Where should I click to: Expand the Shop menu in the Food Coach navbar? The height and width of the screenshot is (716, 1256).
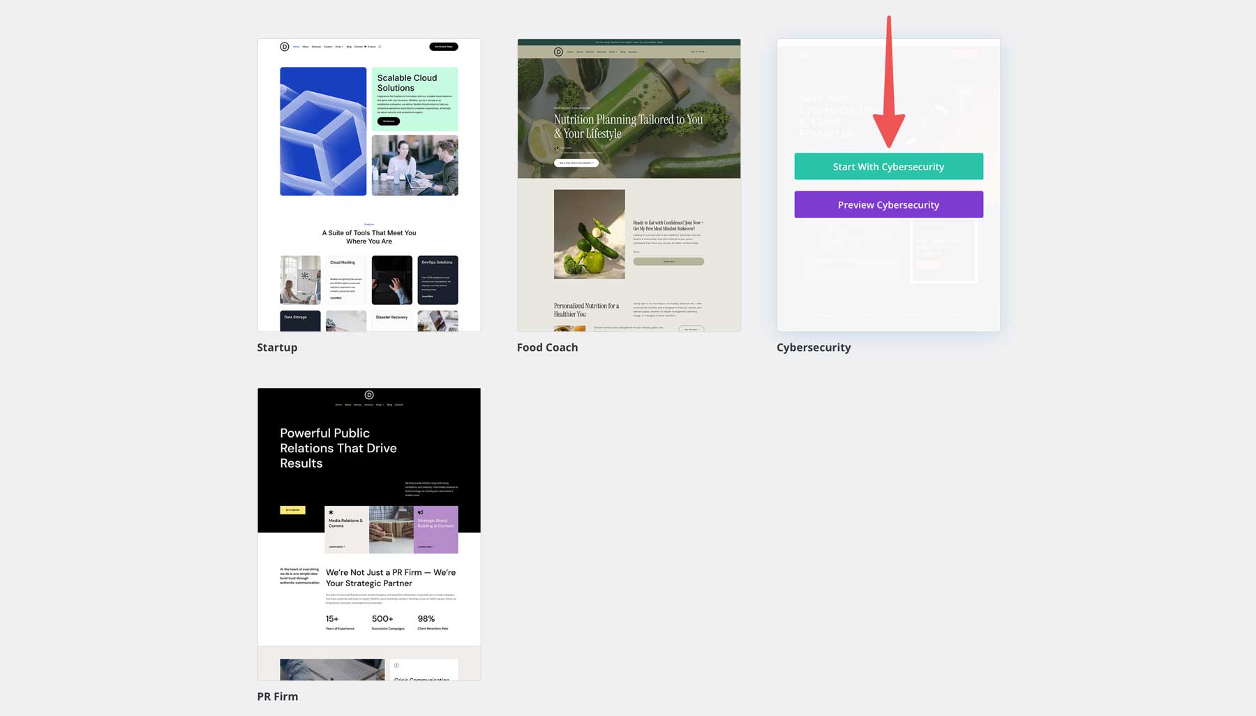point(613,52)
